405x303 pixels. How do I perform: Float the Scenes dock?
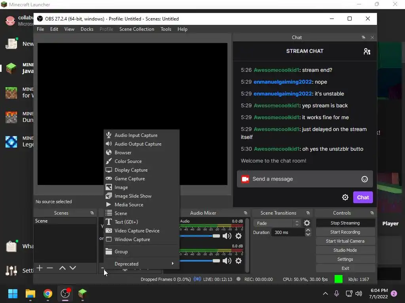click(92, 213)
